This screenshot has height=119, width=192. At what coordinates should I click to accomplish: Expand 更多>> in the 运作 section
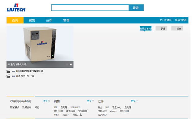tap(134, 101)
